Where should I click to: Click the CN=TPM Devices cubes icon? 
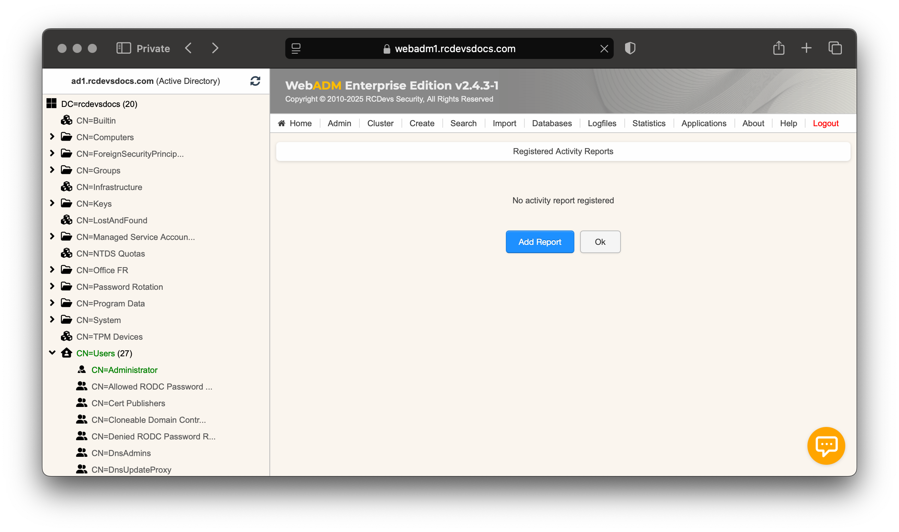67,336
